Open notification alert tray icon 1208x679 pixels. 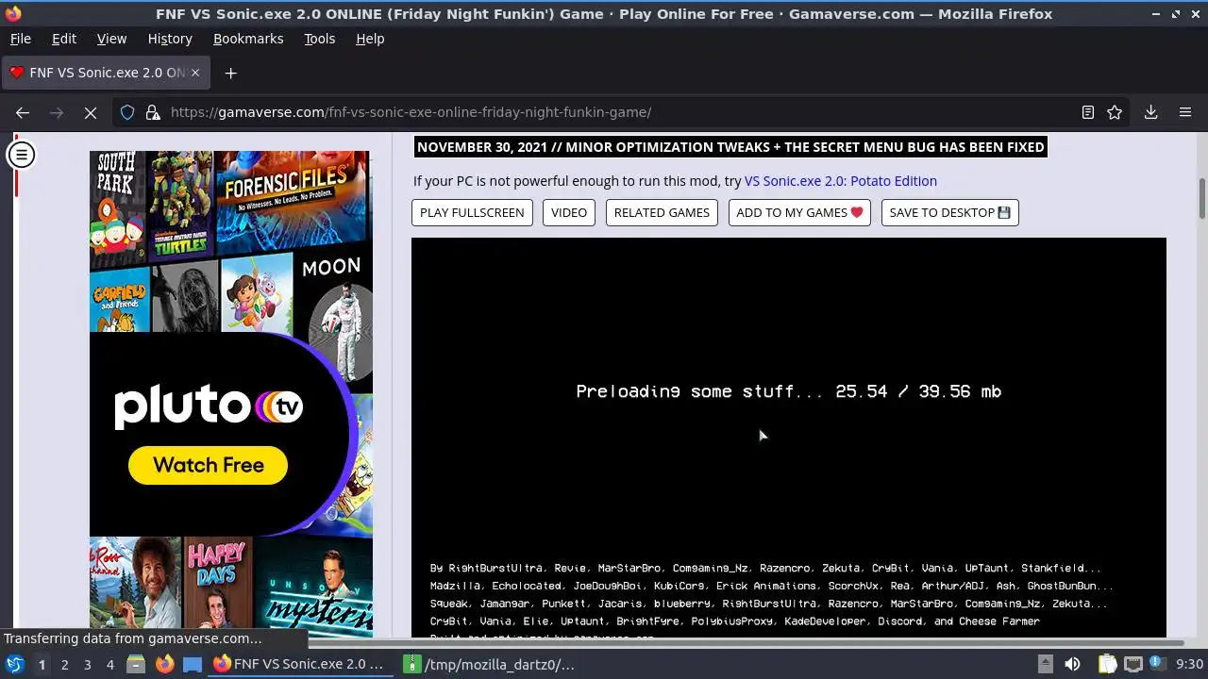[x=1156, y=664]
